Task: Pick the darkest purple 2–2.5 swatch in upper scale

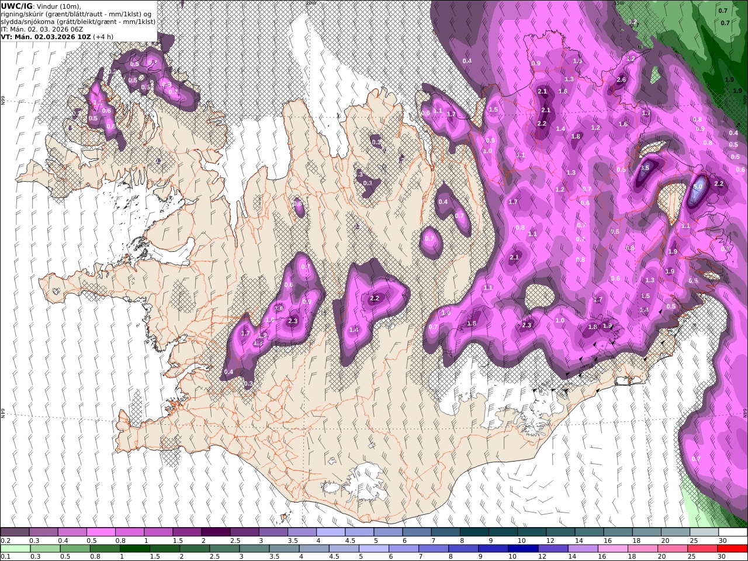Action: coord(216,532)
